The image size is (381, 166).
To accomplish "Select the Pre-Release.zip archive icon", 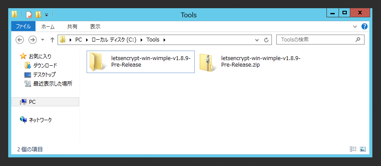I will [208, 62].
